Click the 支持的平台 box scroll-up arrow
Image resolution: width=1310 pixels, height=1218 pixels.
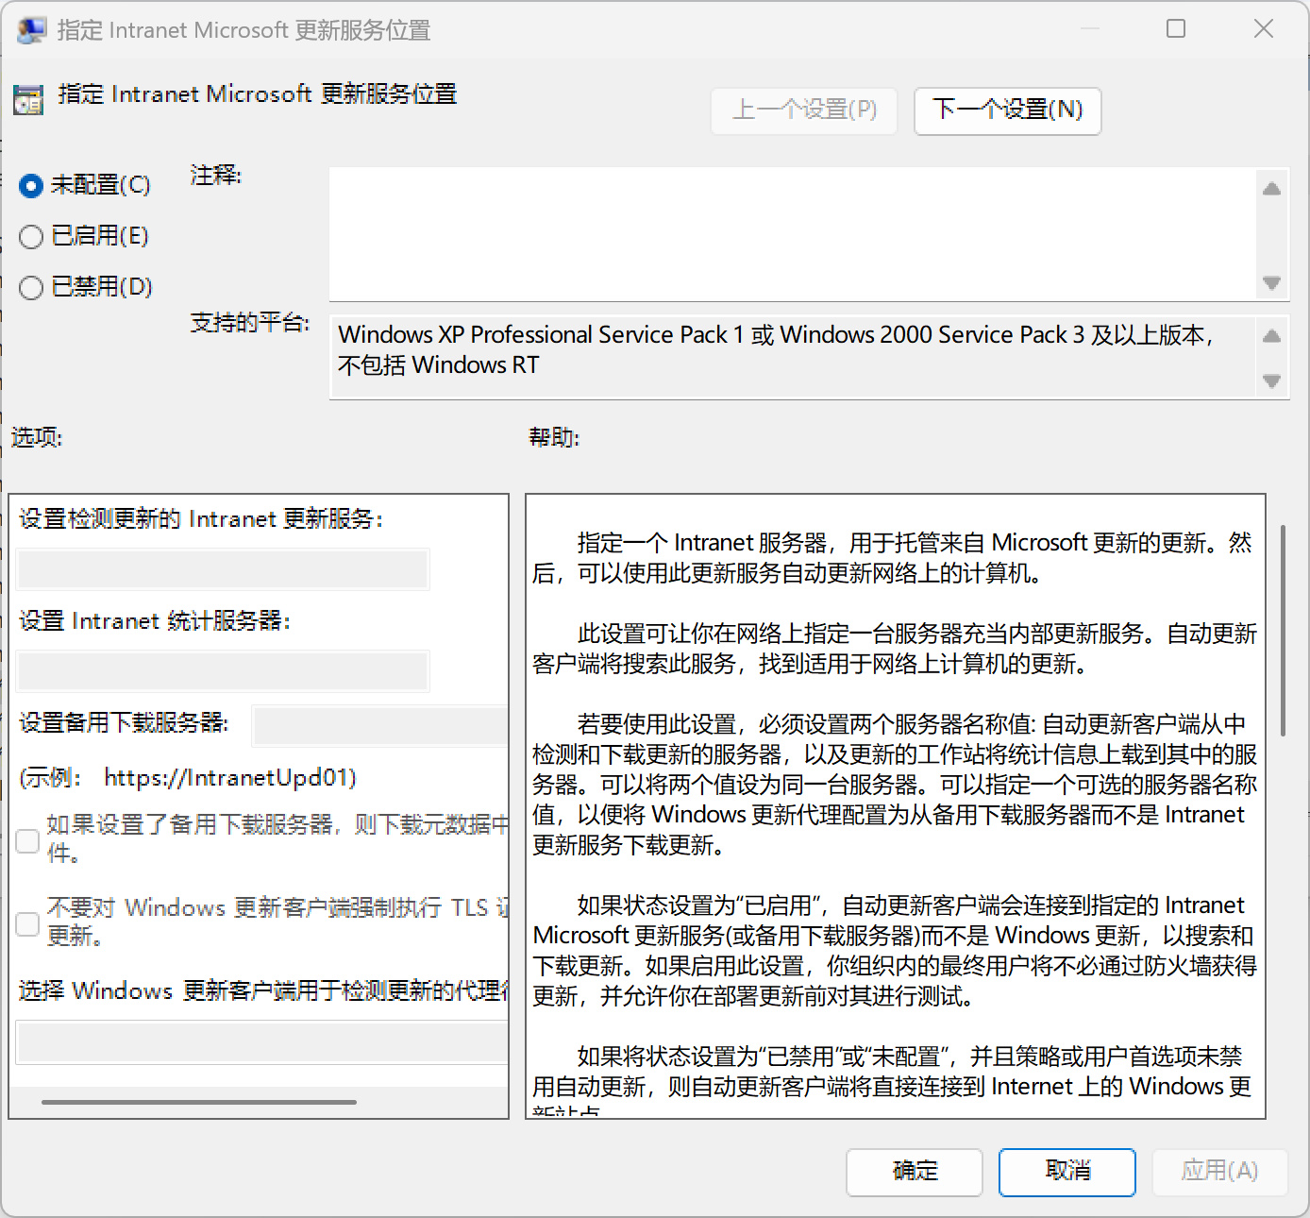point(1272,336)
